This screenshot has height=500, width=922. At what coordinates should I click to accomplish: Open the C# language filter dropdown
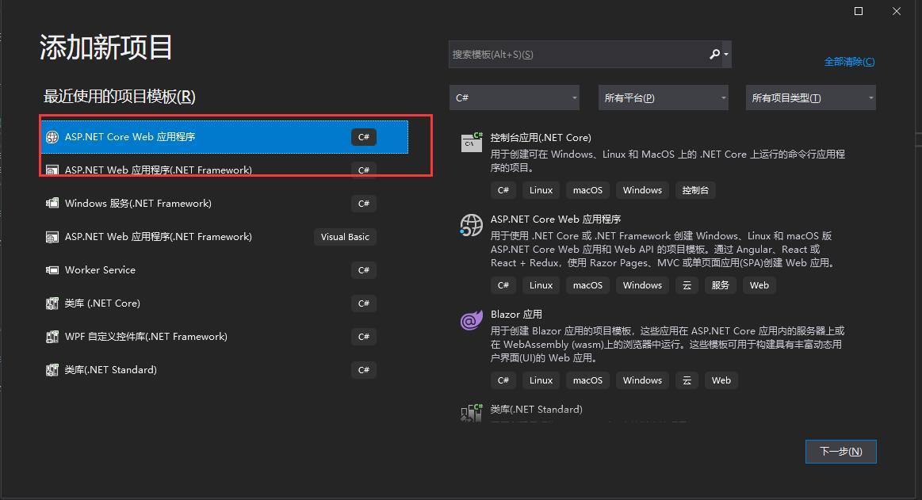(515, 97)
